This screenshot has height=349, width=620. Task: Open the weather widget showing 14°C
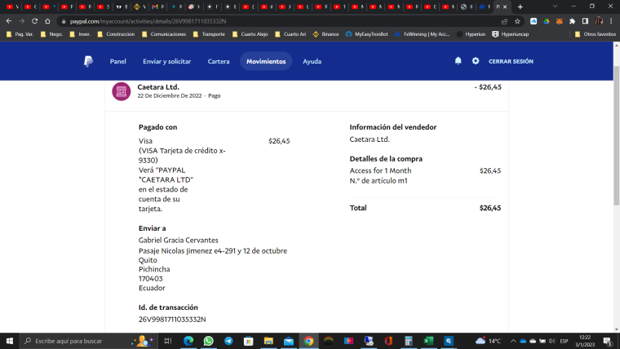point(488,341)
